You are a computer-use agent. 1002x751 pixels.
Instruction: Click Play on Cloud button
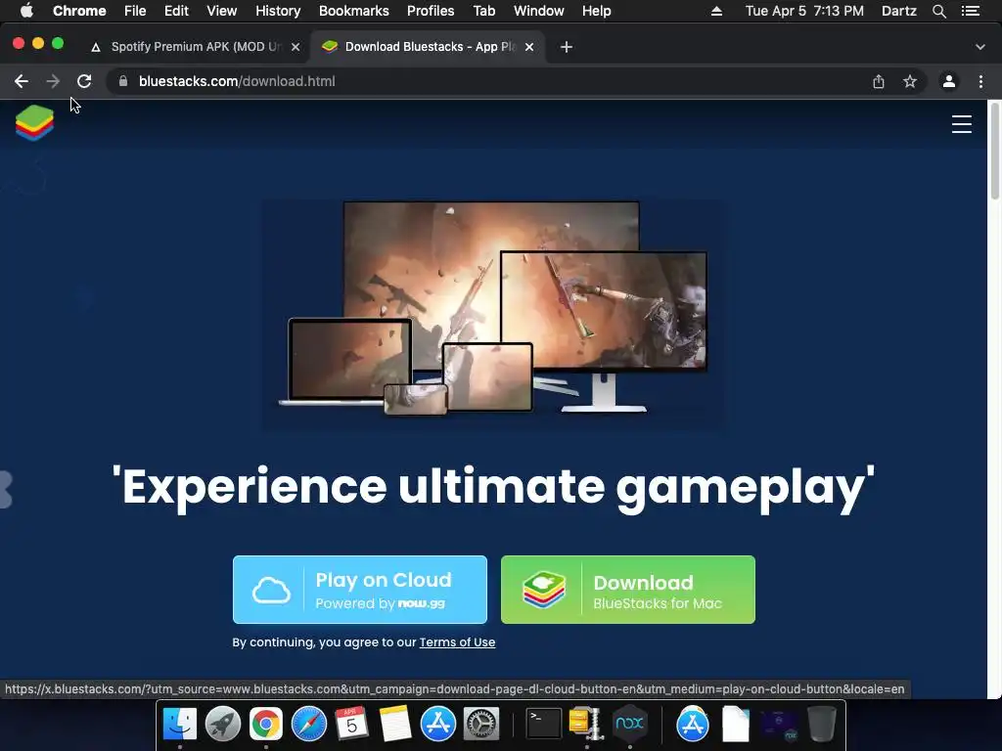pos(360,590)
